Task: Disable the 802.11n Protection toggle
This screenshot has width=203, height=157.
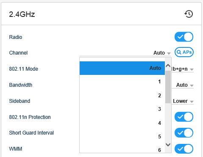Action: coord(184,117)
